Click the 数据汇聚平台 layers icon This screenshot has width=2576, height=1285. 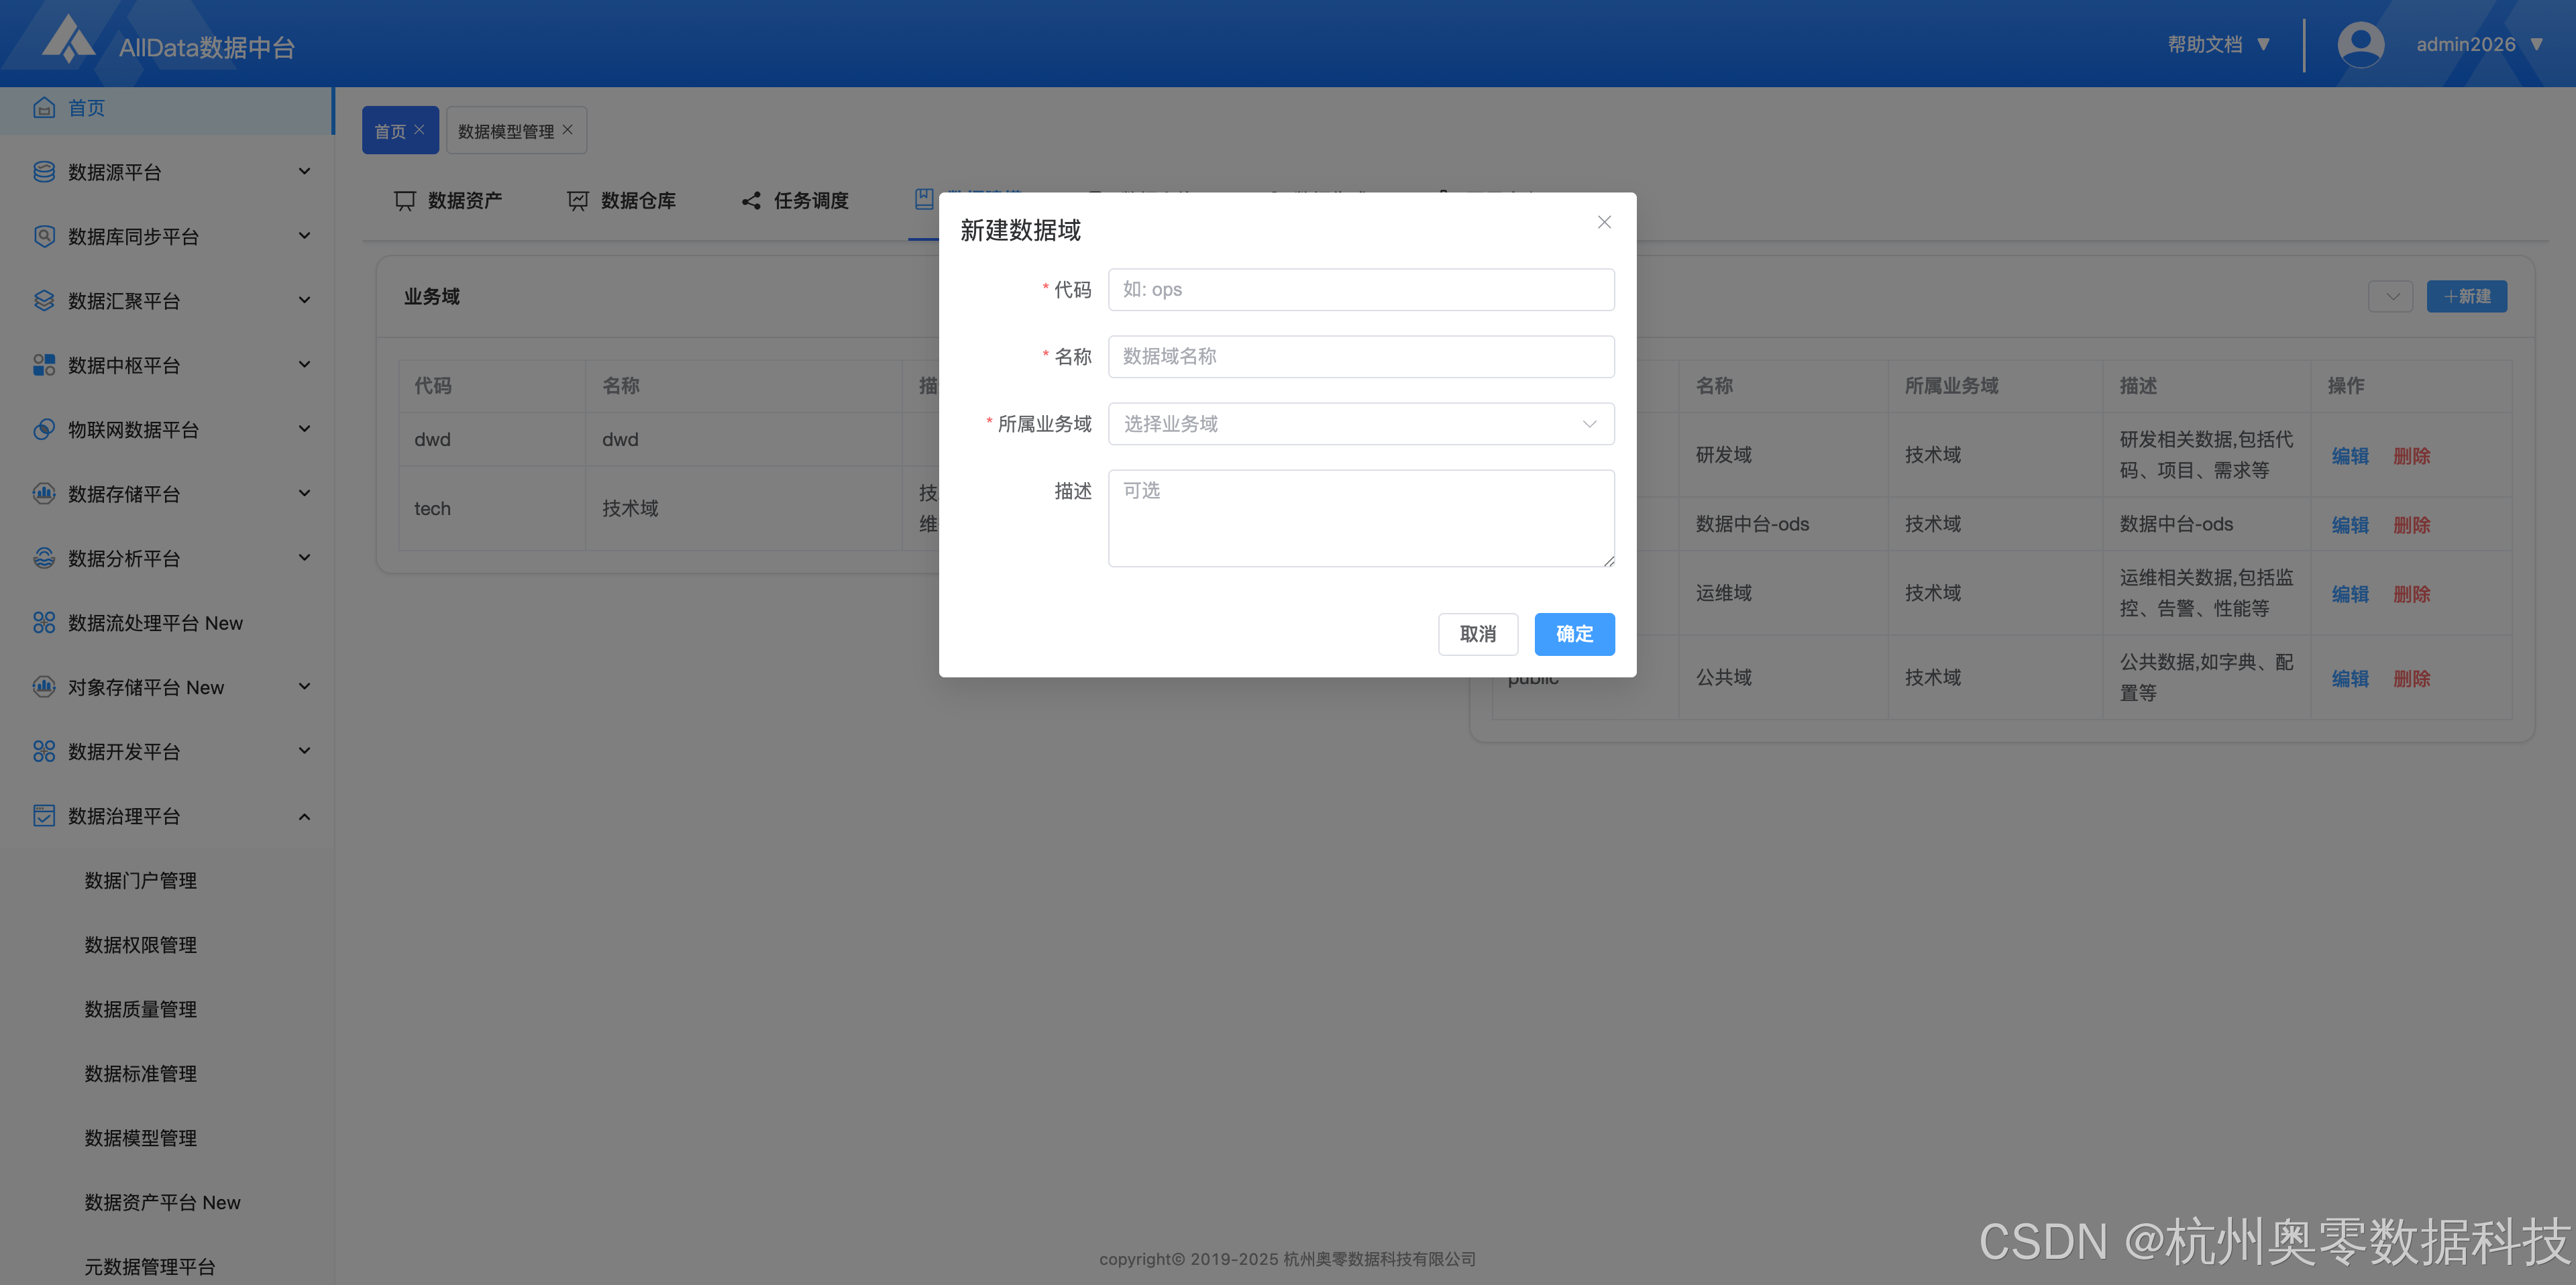pyautogui.click(x=44, y=301)
